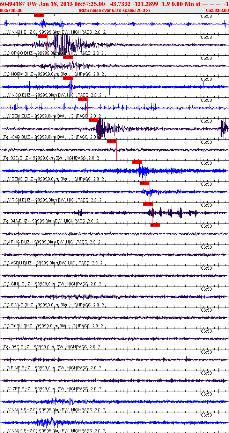Select the pick flag on the CC CPCO trace
The image size is (229, 433).
point(42,36)
